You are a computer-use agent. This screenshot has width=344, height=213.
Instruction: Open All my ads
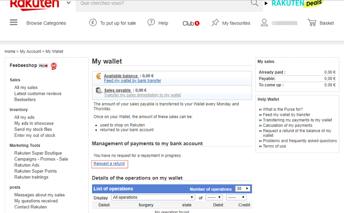pyautogui.click(x=24, y=117)
